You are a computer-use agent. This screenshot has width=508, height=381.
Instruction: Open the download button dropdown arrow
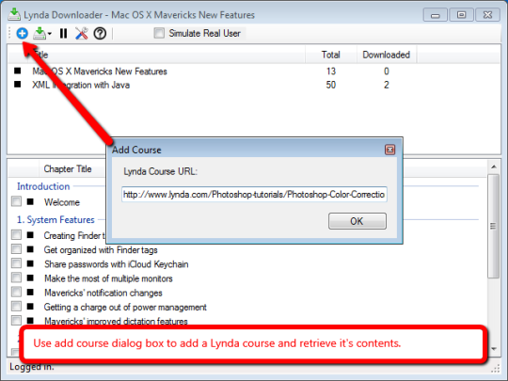[x=50, y=33]
